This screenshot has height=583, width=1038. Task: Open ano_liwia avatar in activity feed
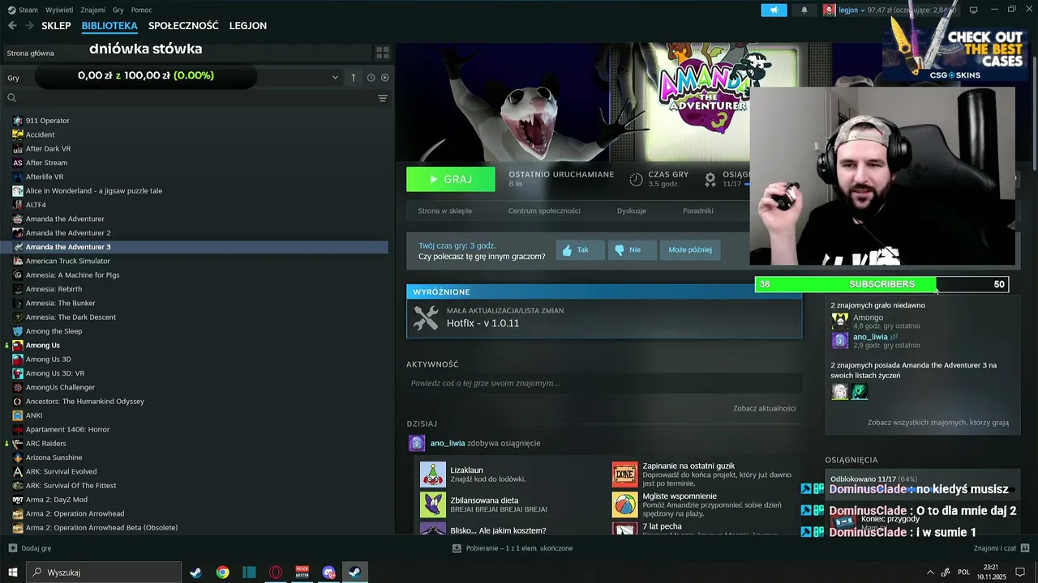[417, 443]
